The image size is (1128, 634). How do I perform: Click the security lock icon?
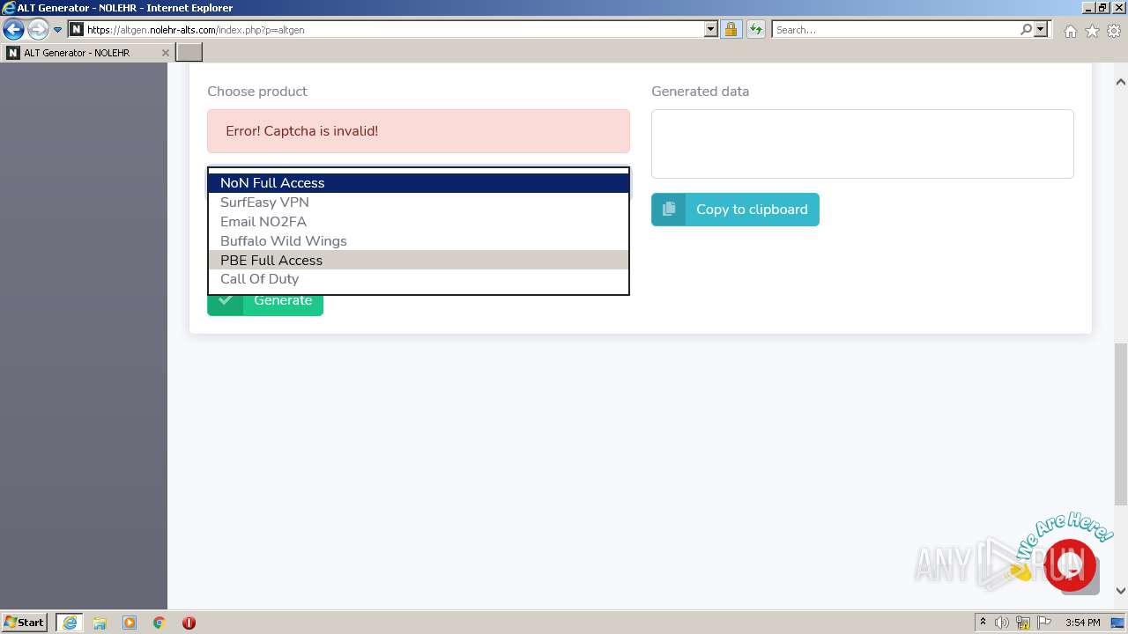click(x=731, y=30)
